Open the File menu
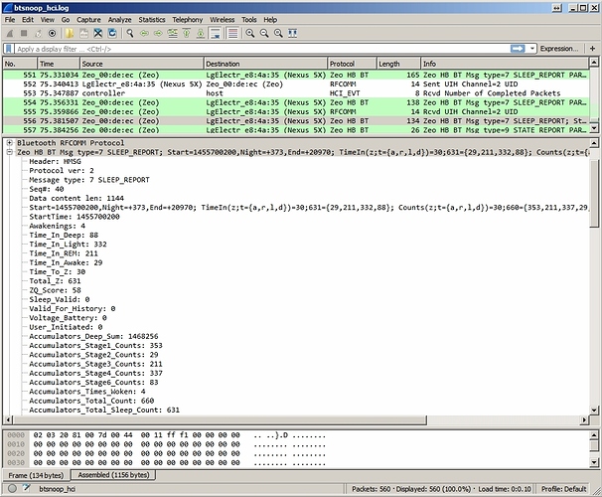 pos(10,20)
